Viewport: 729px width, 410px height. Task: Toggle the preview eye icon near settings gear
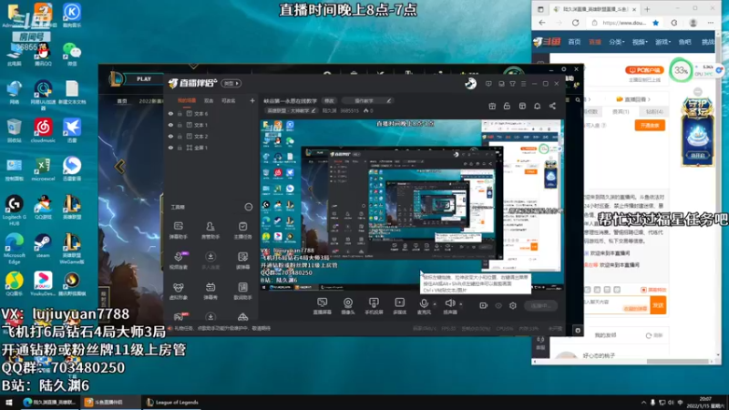(498, 306)
